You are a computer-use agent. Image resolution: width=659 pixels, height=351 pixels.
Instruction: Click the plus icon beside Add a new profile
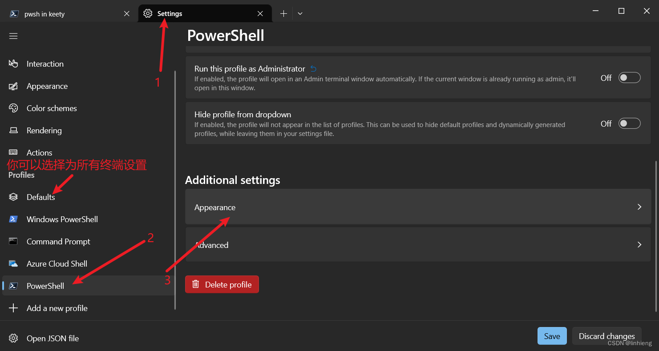(13, 308)
